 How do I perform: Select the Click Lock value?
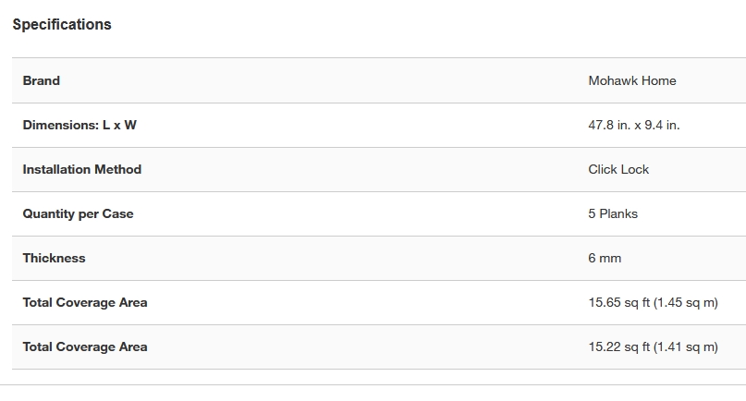coord(618,169)
